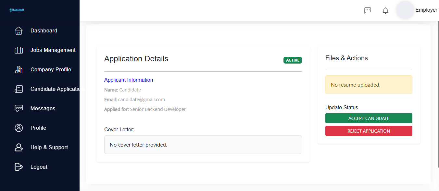Image resolution: width=439 pixels, height=191 pixels.
Task: Open notifications via the bell icon
Action: coord(385,10)
